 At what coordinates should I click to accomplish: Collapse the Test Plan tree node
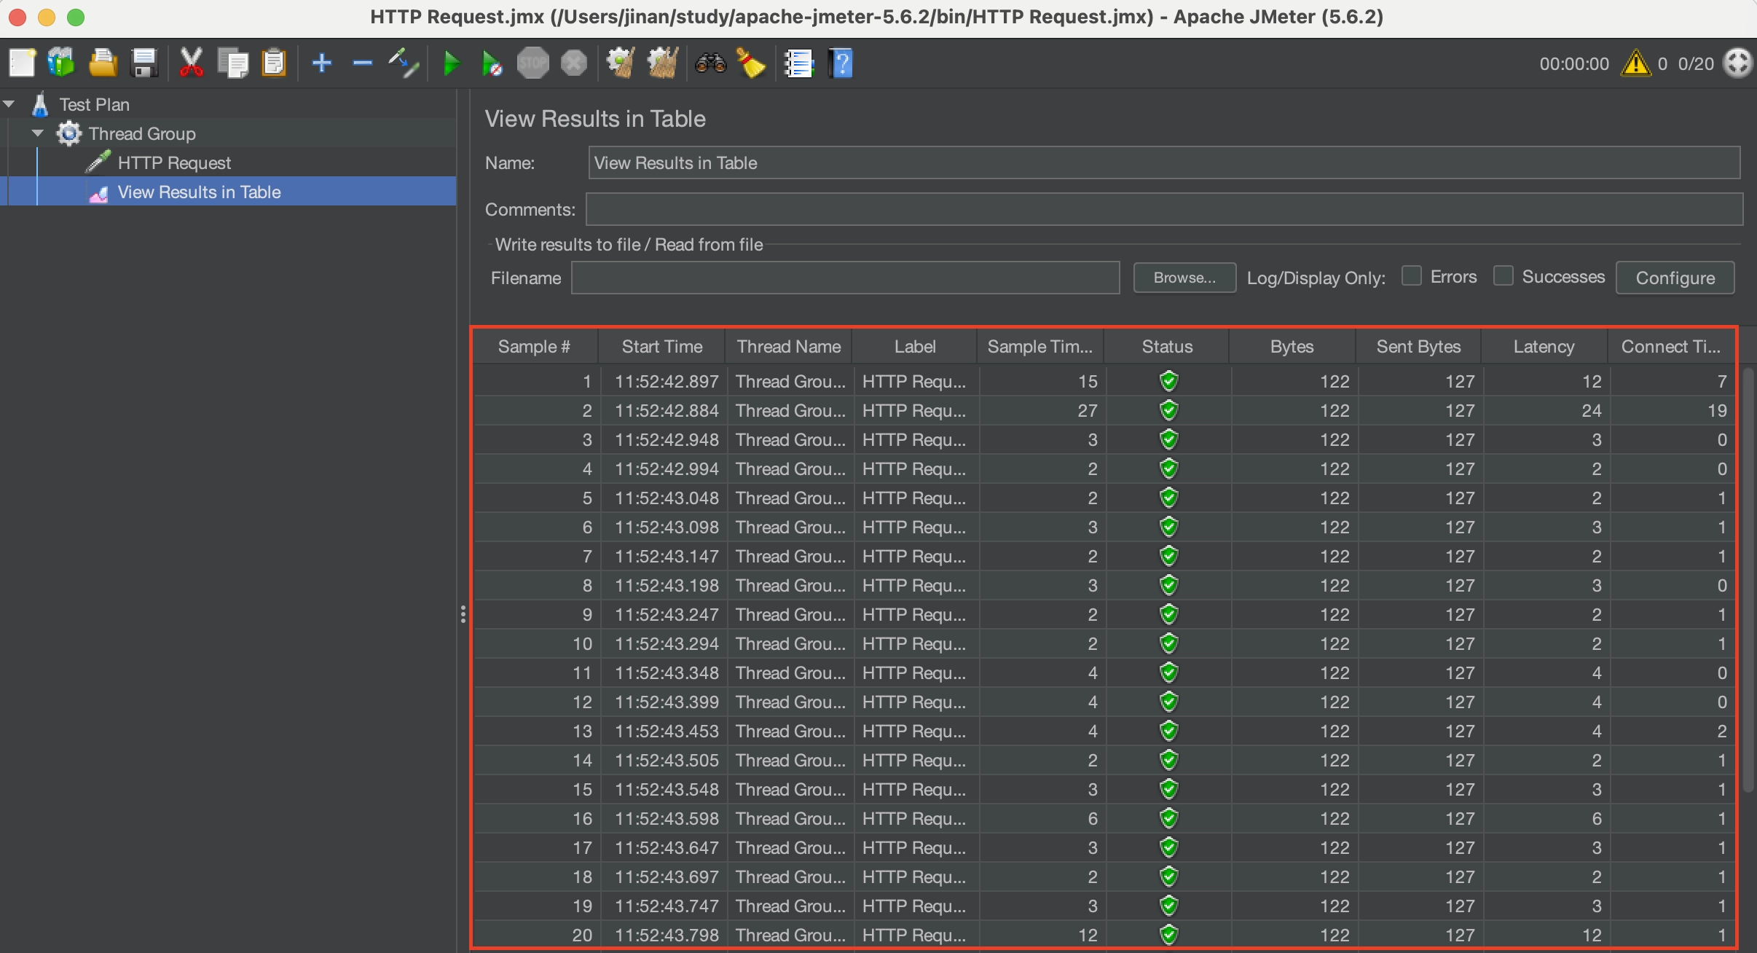click(x=10, y=104)
